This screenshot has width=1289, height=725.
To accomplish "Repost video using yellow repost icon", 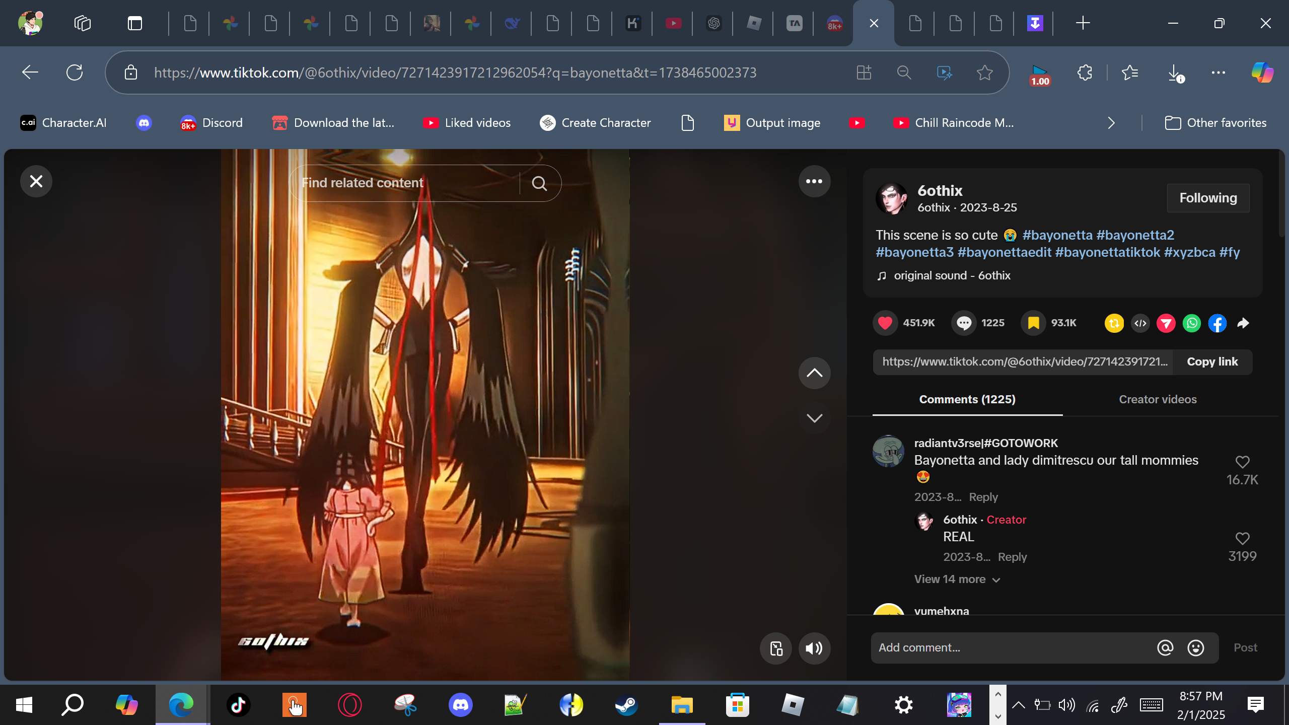I will pyautogui.click(x=1114, y=323).
